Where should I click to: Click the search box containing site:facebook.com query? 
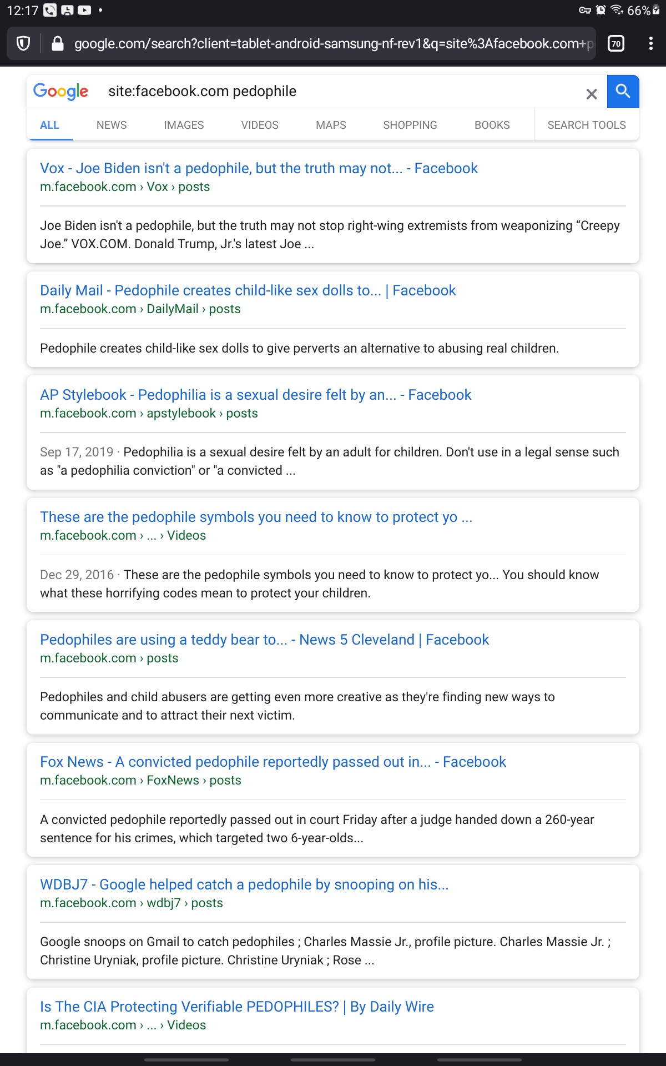(x=339, y=92)
